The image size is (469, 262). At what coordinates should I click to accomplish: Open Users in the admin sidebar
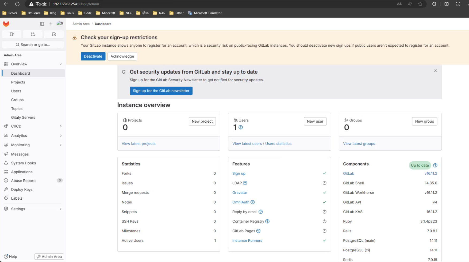pos(16,91)
